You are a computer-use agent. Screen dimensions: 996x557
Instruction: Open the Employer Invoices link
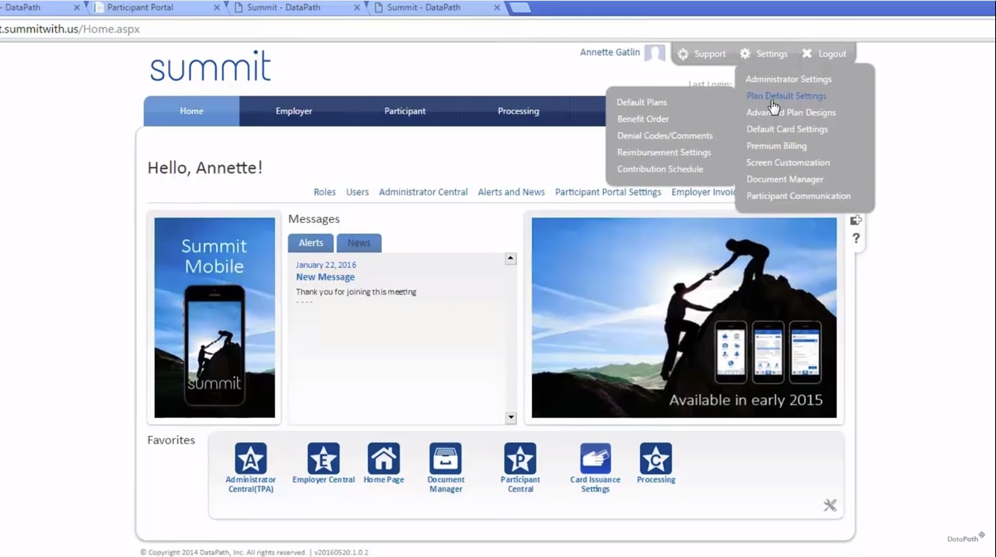[x=704, y=193]
